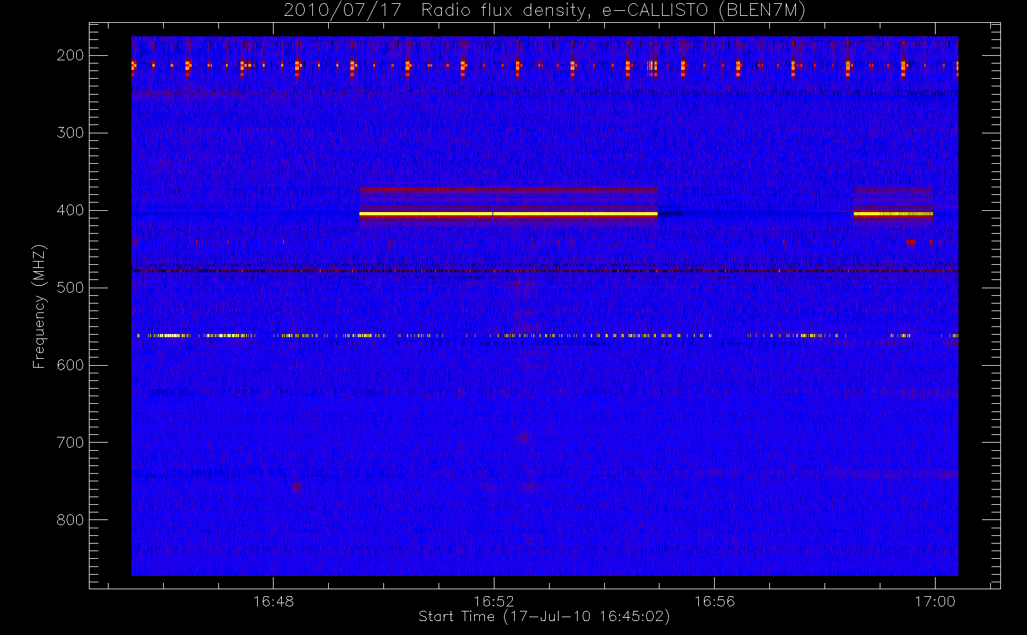The height and width of the screenshot is (635, 1027).
Task: Click the short yellow band near 400 MHz before 17:00
Action: click(893, 214)
